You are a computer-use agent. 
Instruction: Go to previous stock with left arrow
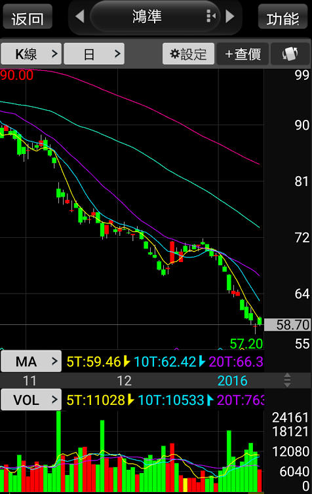[x=80, y=16]
